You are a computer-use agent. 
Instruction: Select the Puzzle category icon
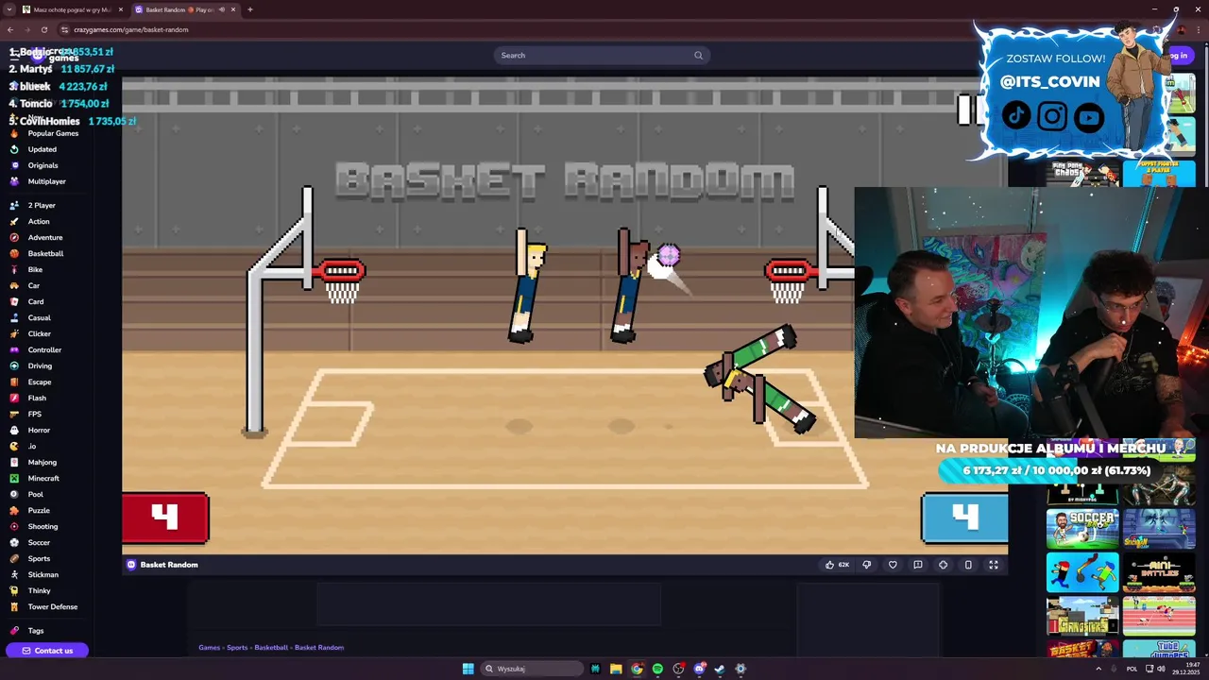[14, 510]
